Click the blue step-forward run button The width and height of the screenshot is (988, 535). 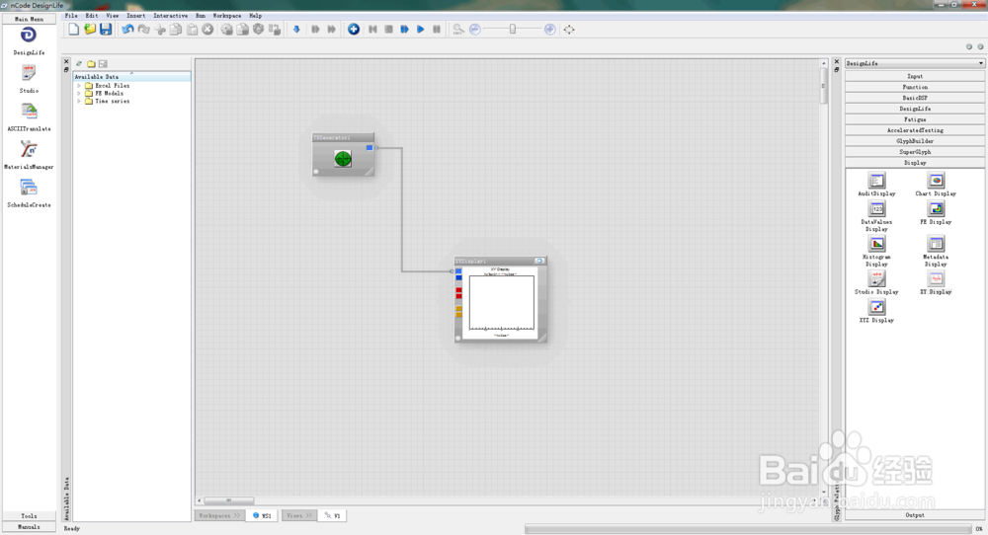coord(404,29)
